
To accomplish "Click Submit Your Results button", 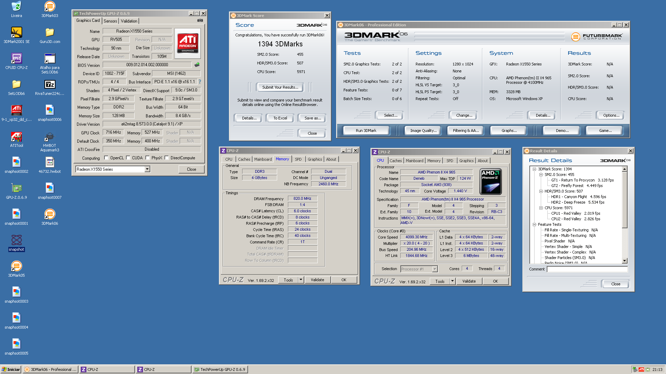I will point(280,87).
